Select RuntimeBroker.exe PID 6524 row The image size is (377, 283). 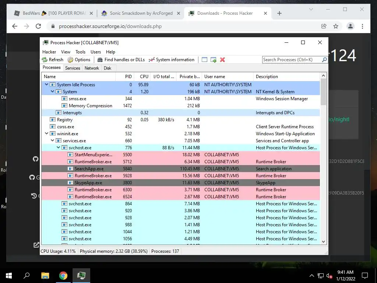[x=181, y=196]
